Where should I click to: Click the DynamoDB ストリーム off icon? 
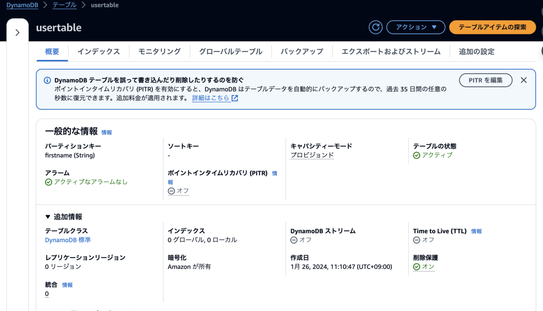pos(294,240)
